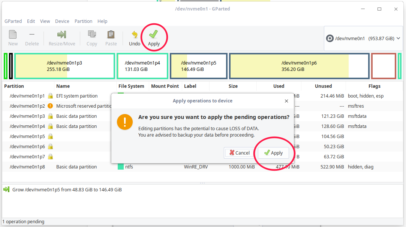The height and width of the screenshot is (227, 406).
Task: Open the GParted menu
Action: pyautogui.click(x=13, y=21)
